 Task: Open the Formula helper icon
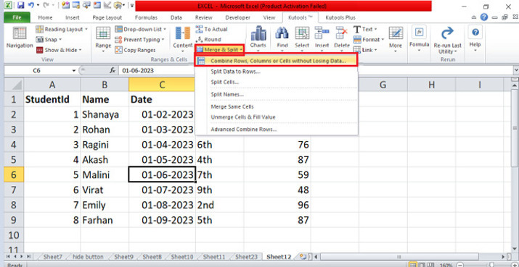point(419,33)
